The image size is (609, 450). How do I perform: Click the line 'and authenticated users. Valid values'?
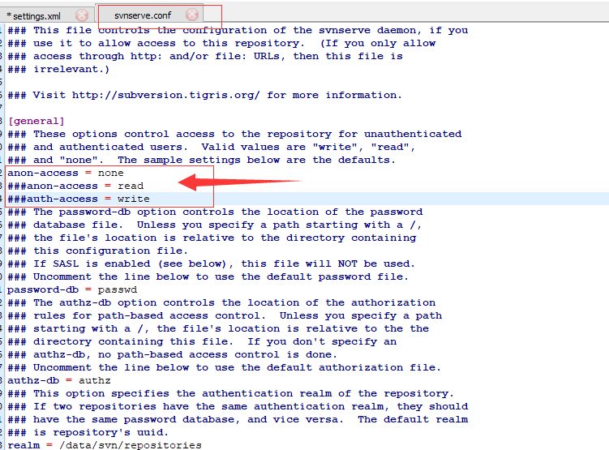(x=212, y=147)
